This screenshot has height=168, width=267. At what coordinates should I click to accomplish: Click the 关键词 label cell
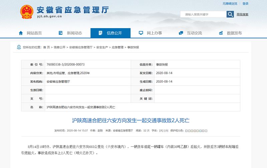coord(143,99)
